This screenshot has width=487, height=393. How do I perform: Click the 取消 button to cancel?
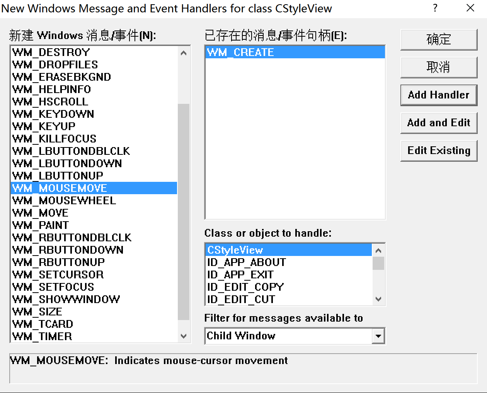pos(439,67)
